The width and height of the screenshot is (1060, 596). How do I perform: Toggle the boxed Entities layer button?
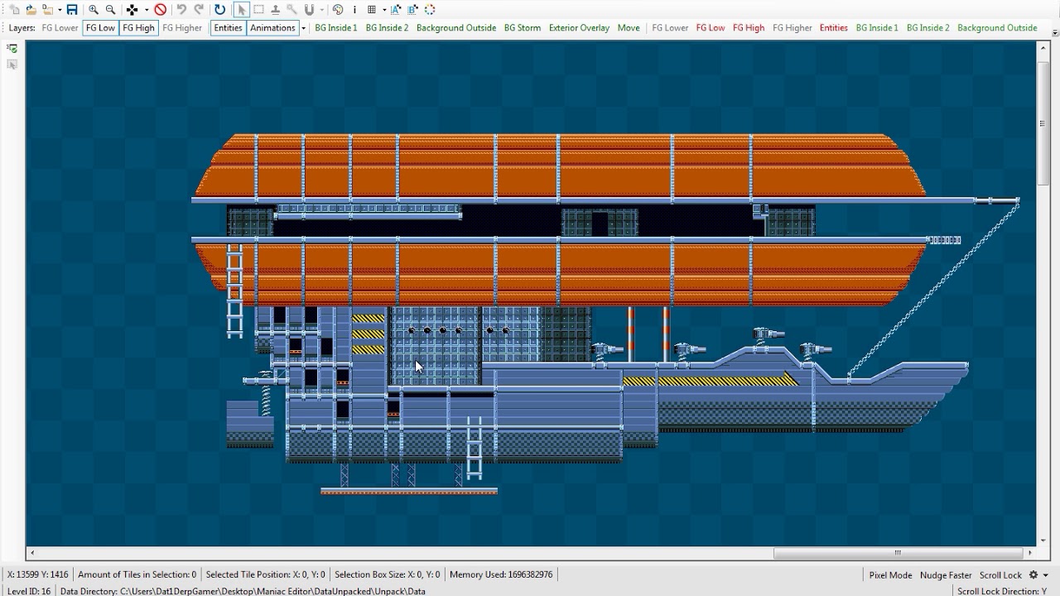[228, 27]
